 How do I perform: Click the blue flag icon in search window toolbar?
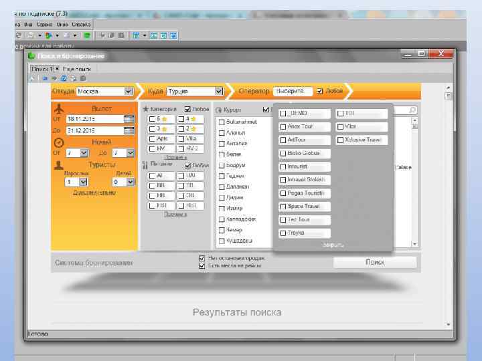[x=45, y=79]
